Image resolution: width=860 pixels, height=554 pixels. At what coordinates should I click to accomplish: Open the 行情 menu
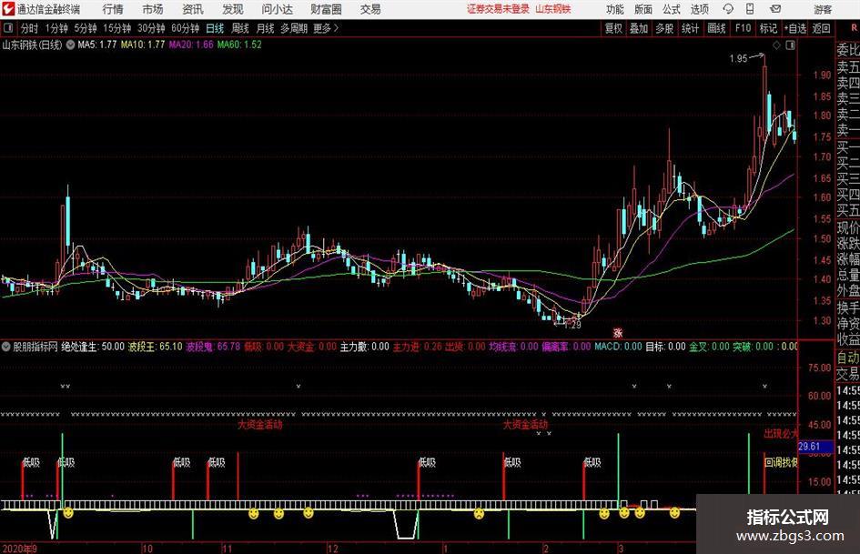(x=113, y=9)
